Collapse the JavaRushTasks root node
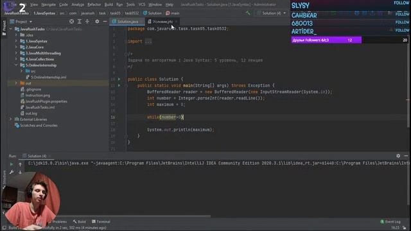The height and width of the screenshot is (231, 411). (x=11, y=29)
